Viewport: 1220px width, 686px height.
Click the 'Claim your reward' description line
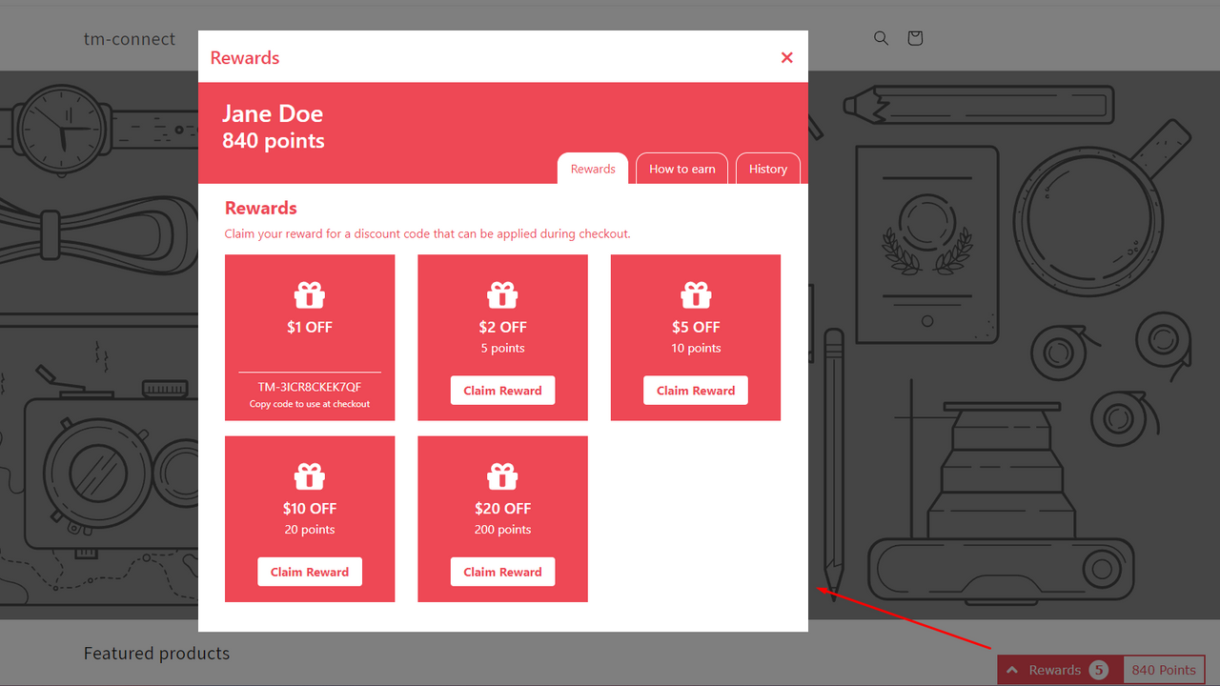point(427,233)
